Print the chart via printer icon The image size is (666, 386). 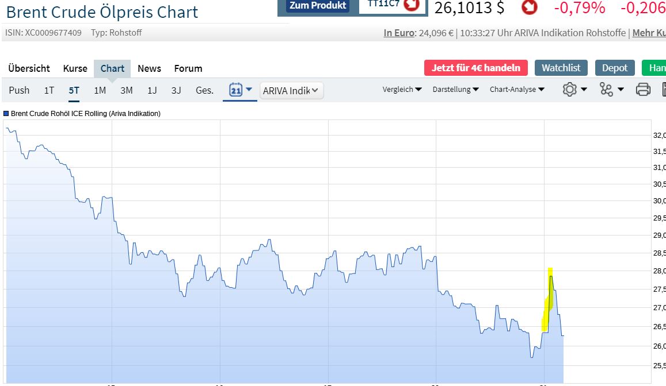pyautogui.click(x=643, y=90)
